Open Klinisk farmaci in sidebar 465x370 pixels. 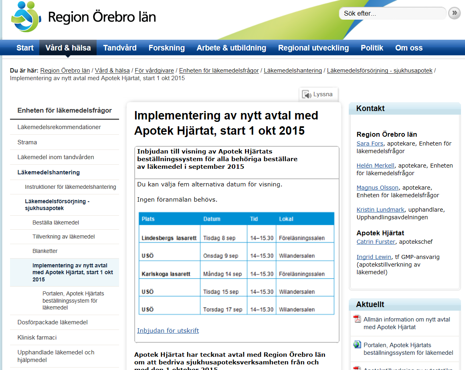click(x=37, y=338)
